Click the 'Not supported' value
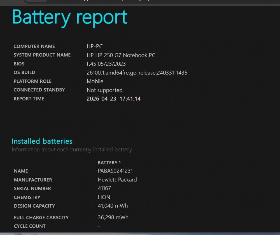This screenshot has width=280, height=235. [x=105, y=90]
